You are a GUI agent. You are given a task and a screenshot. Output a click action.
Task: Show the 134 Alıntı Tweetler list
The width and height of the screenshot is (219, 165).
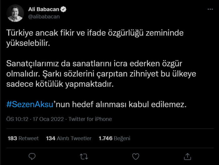coord(69,138)
